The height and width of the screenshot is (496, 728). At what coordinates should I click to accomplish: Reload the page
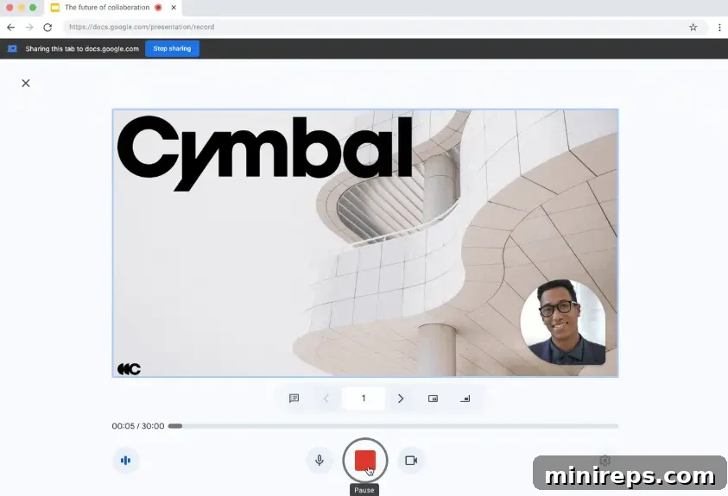tap(47, 27)
